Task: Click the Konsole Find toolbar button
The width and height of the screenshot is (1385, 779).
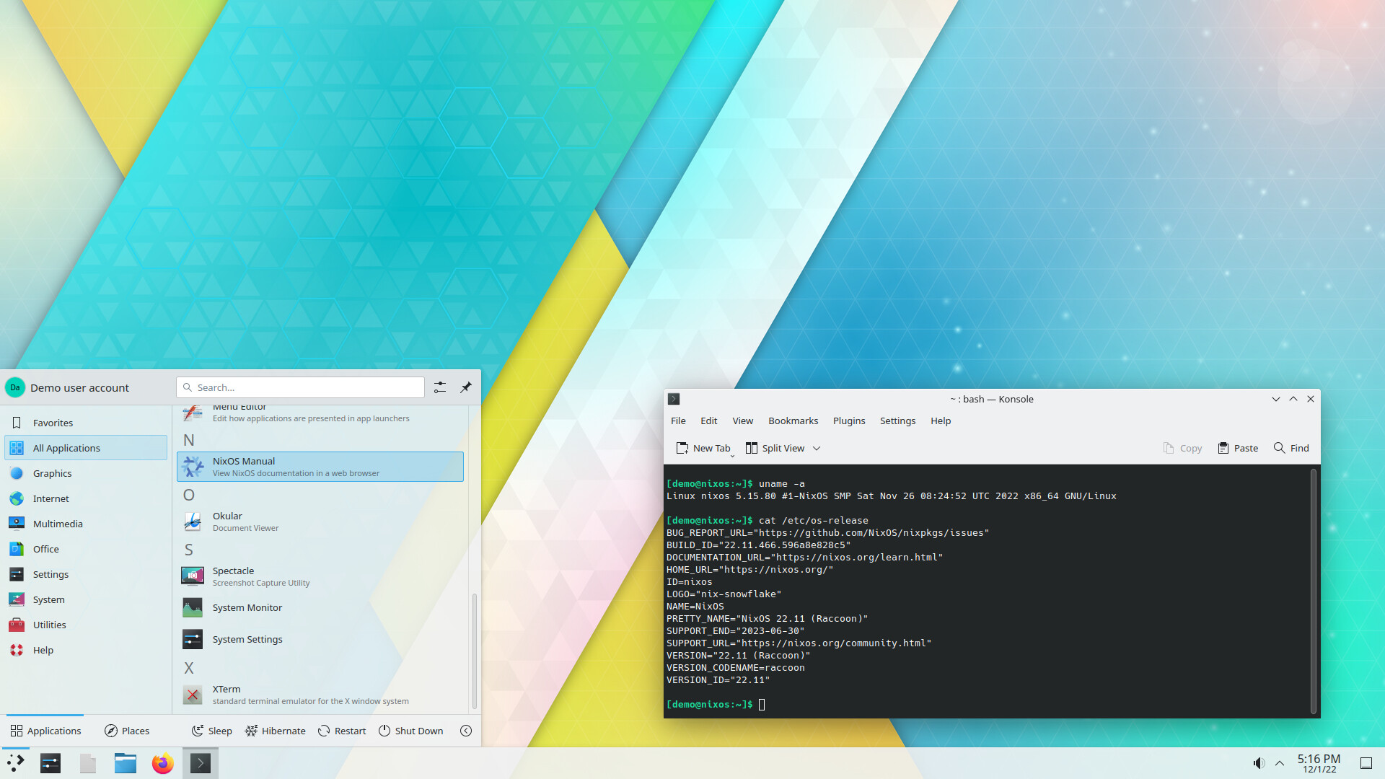Action: 1291,448
